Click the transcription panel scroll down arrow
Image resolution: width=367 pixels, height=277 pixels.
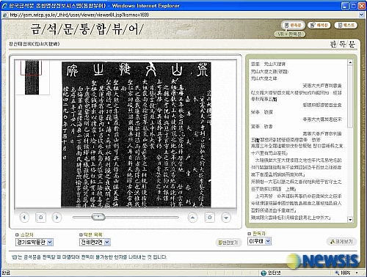pyautogui.click(x=350, y=220)
